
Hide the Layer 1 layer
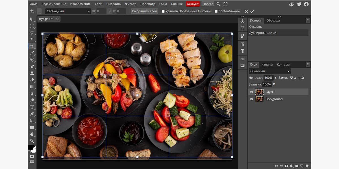pyautogui.click(x=251, y=92)
